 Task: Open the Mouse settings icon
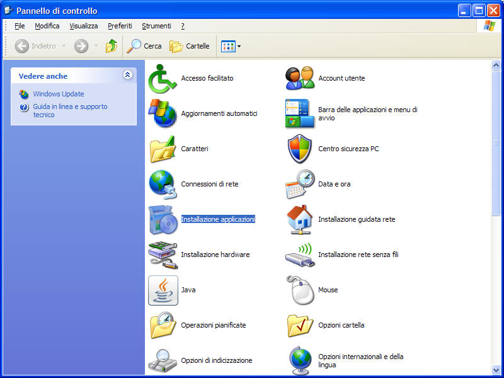(x=300, y=290)
